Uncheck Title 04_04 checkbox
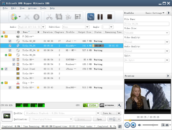This screenshot has width=172, height=130. [10, 46]
